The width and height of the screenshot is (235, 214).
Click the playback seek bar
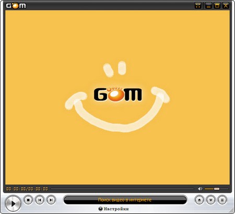tap(122, 189)
